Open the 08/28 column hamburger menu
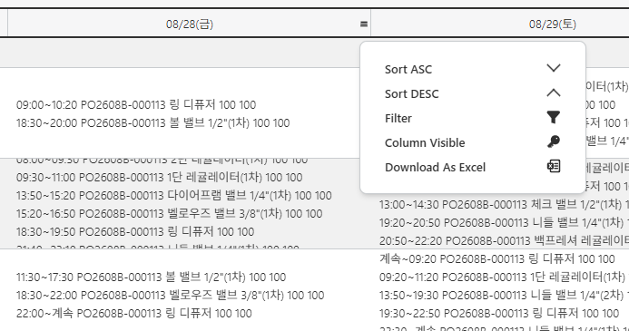Viewport: 629px width, 331px height. (x=364, y=24)
